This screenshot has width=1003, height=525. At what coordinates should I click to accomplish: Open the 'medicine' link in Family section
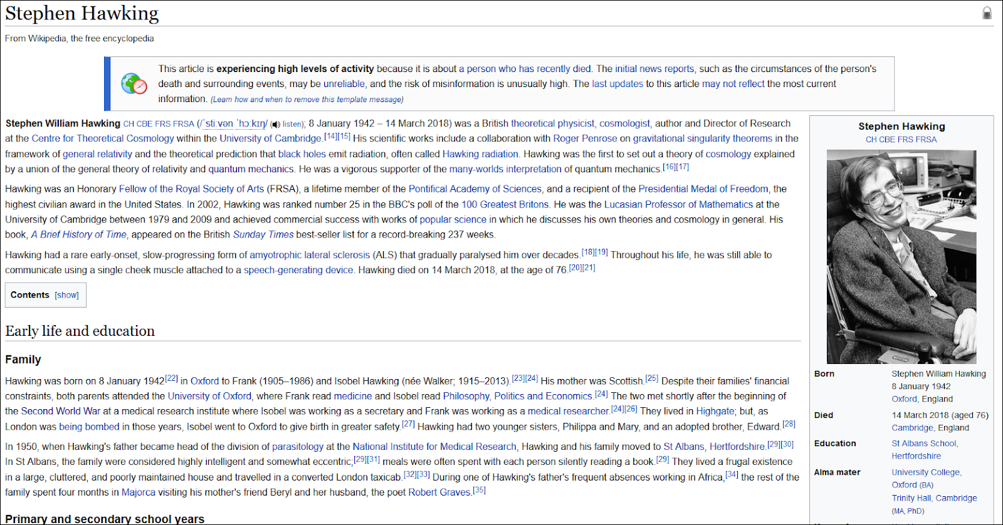click(353, 397)
